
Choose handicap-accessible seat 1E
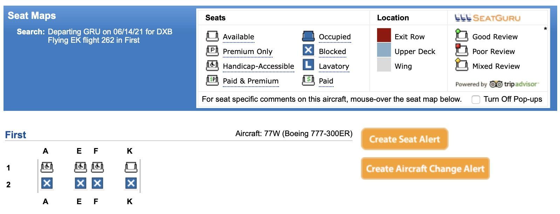coord(81,167)
